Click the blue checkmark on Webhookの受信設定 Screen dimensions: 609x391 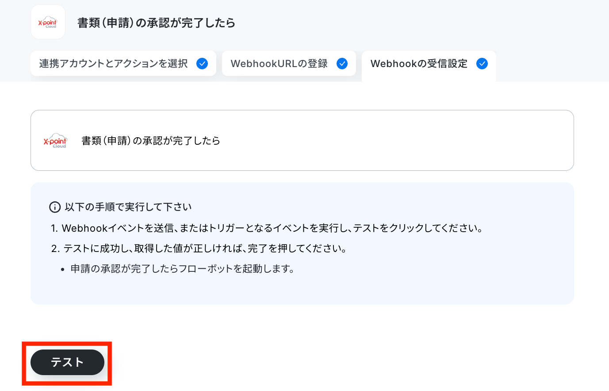coord(482,64)
